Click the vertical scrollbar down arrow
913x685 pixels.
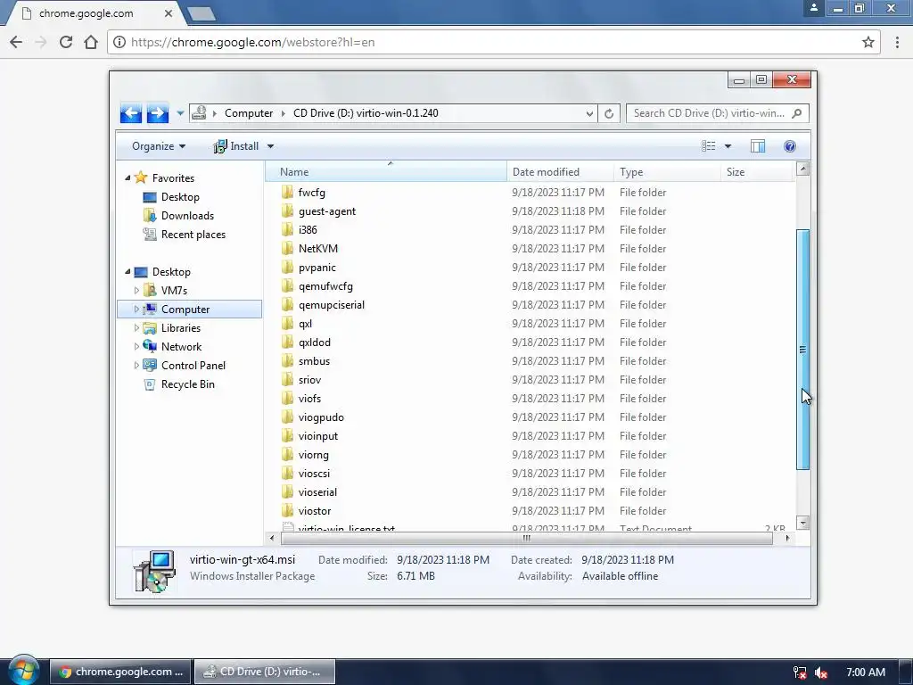point(803,523)
